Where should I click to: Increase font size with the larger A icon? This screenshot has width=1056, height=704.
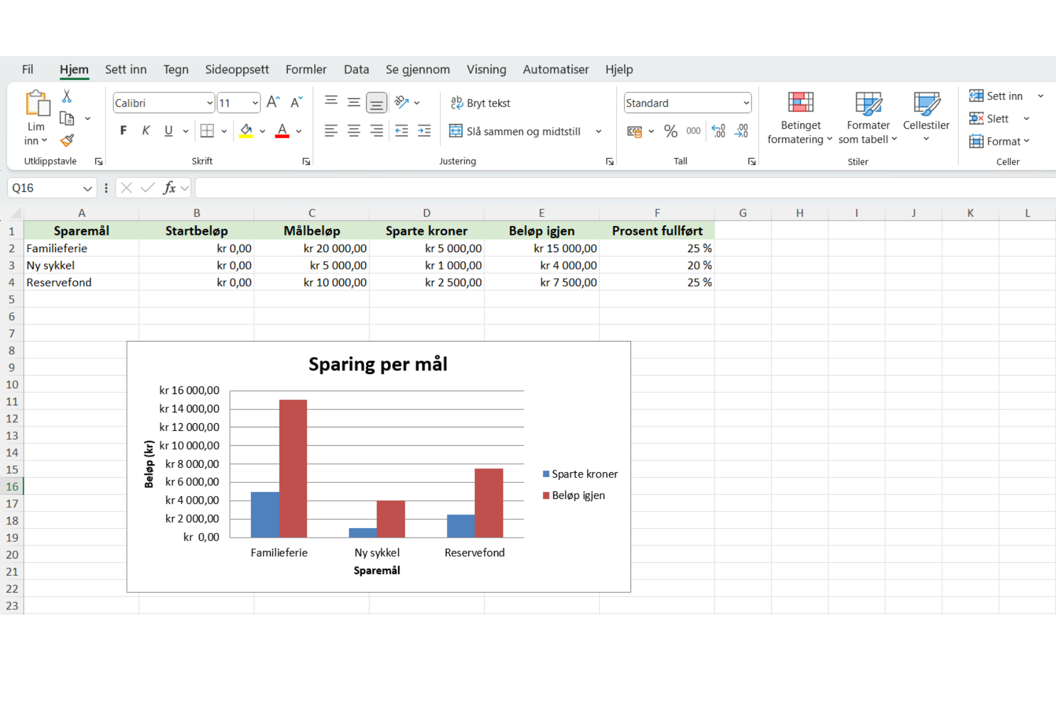tap(273, 103)
